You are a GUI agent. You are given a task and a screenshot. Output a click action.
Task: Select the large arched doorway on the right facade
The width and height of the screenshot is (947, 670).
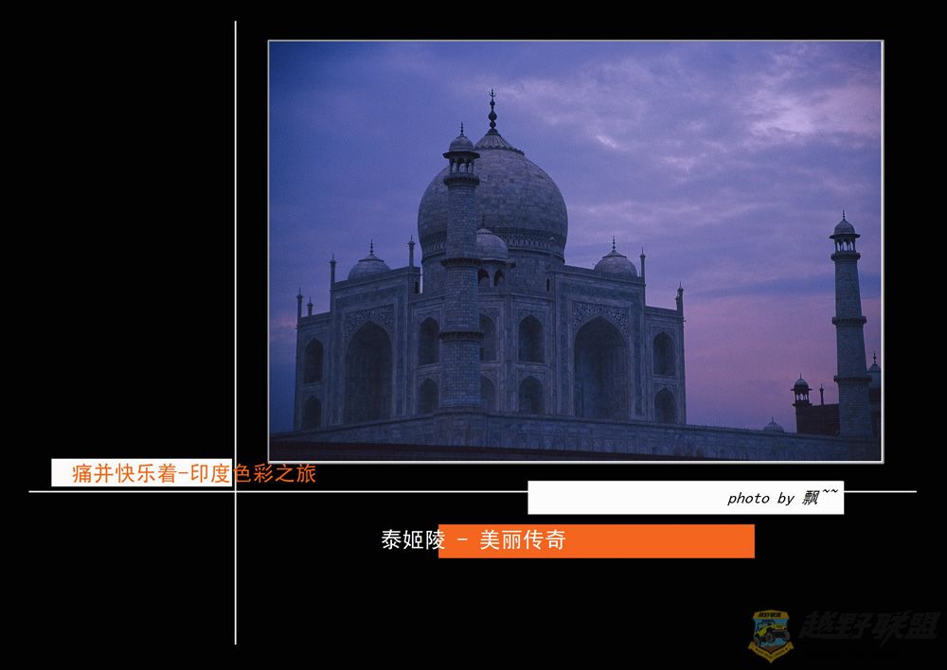pos(599,367)
